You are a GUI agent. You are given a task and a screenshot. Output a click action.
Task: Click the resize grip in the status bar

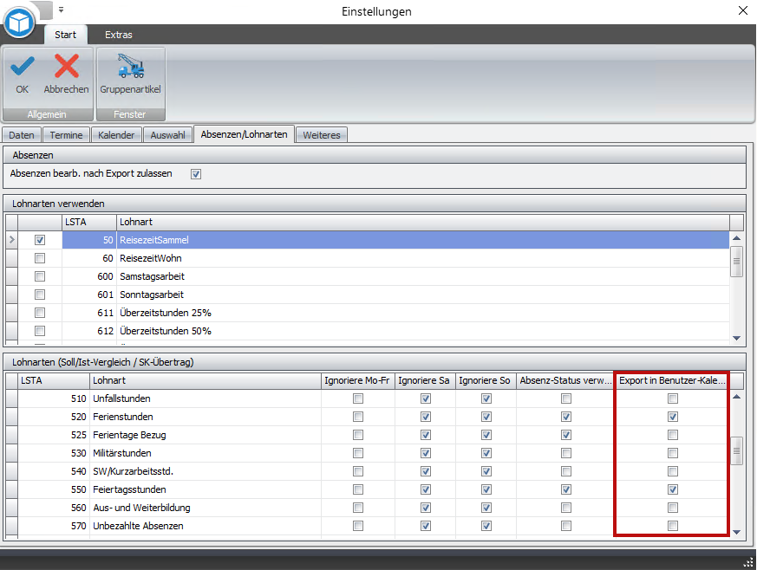point(748,561)
